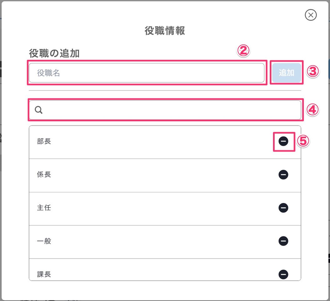This screenshot has height=301, width=330.
Task: Remove the 主任 position from the list
Action: coord(283,208)
